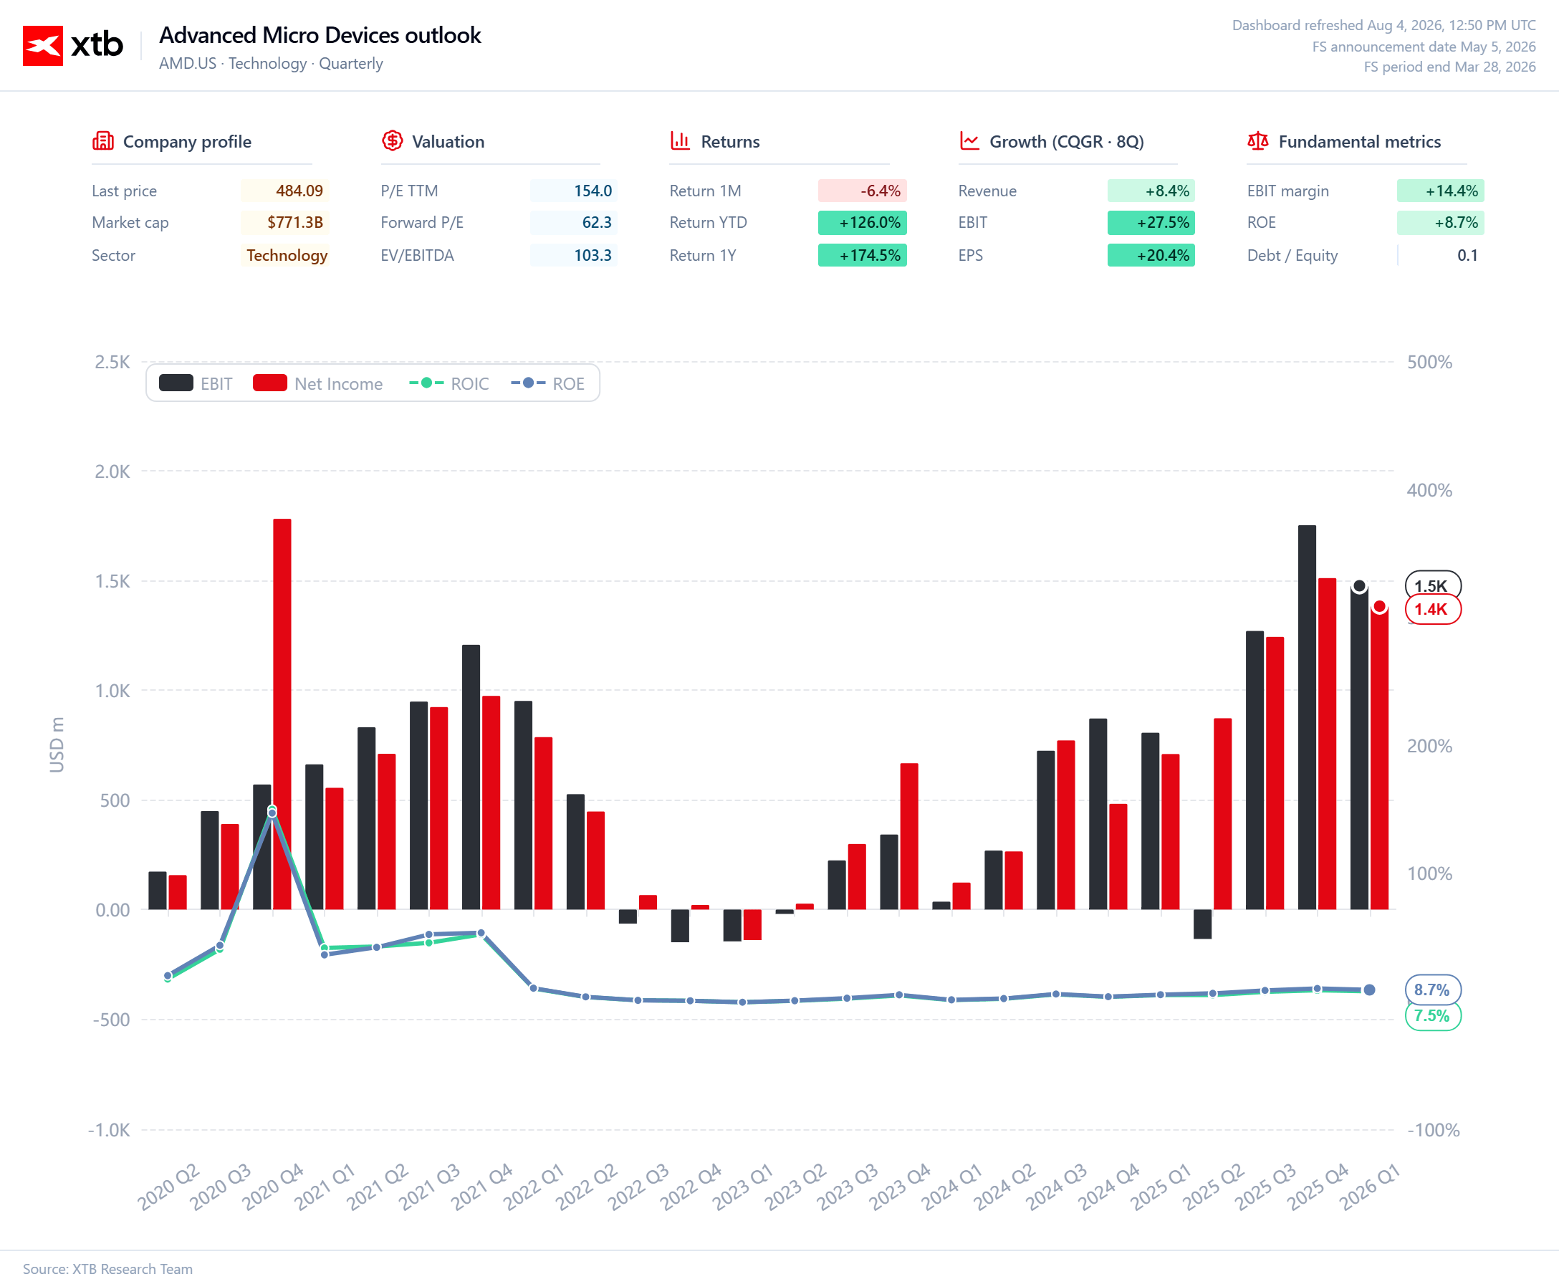Click the Valuation section heading
This screenshot has width=1559, height=1284.
(448, 141)
